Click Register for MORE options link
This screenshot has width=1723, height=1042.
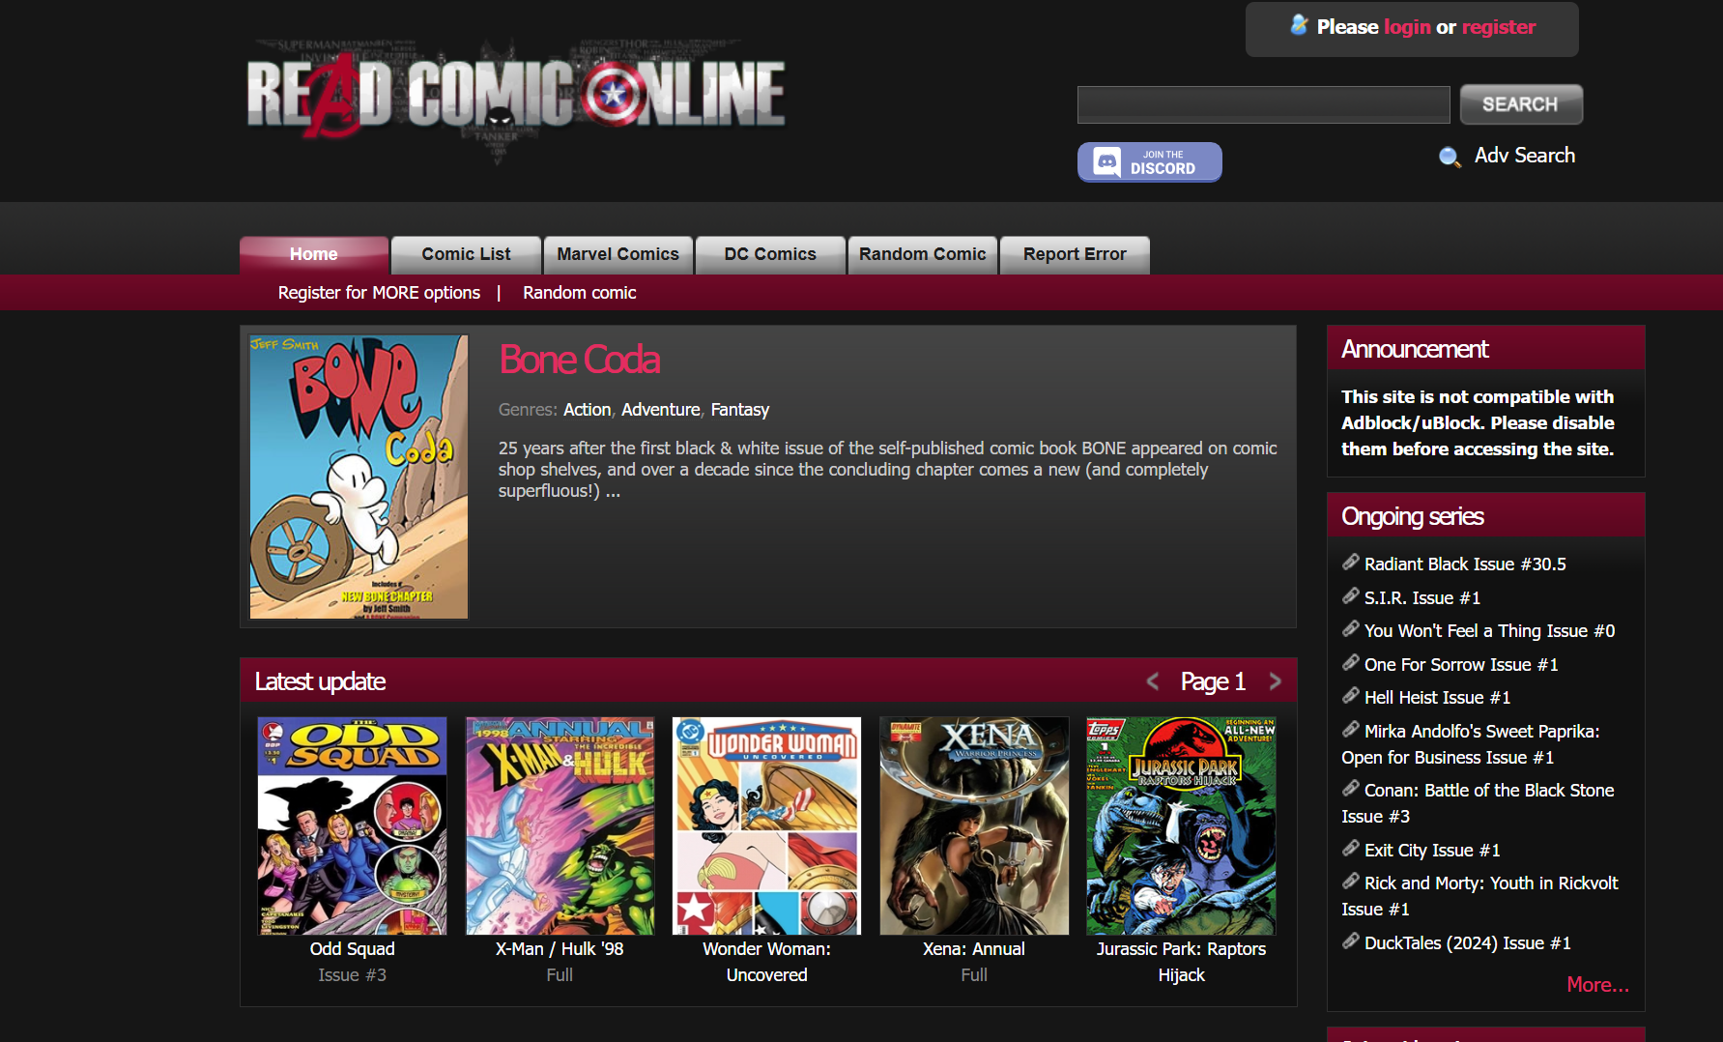(x=379, y=293)
